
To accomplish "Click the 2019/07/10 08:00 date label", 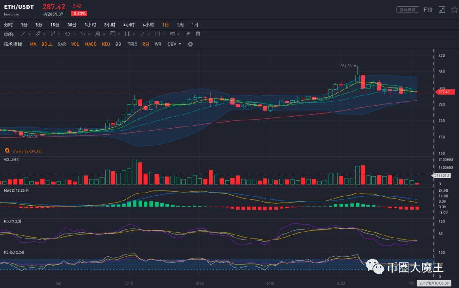I will [434, 283].
